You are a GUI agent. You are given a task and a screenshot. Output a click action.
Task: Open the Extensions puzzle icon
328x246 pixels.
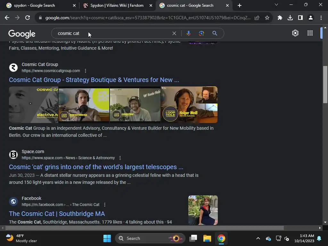click(x=280, y=18)
